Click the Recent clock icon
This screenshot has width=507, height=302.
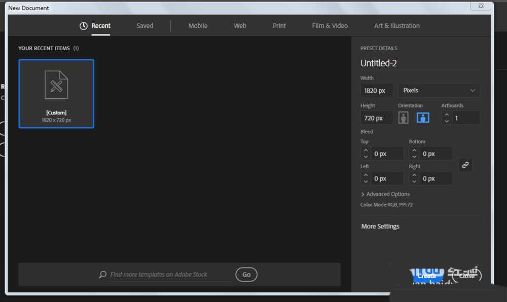point(84,26)
